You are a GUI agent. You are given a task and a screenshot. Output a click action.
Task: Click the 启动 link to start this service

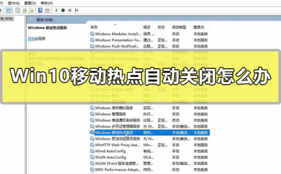[31, 39]
